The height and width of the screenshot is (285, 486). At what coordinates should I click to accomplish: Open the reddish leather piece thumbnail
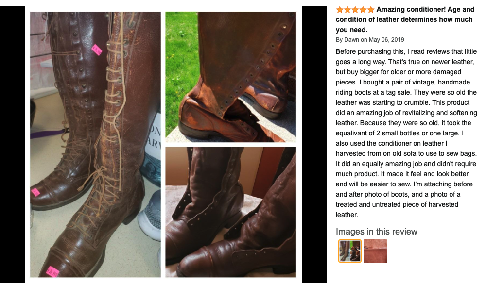click(x=375, y=251)
